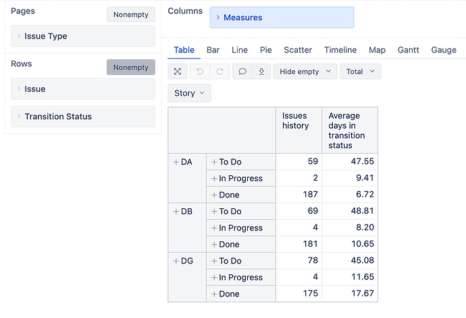Click the cell value 69
Viewport: 466px width, 318px height.
pyautogui.click(x=313, y=211)
